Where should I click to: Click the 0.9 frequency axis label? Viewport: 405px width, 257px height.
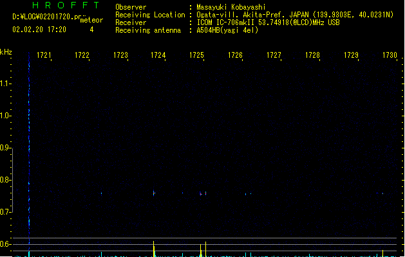(5, 148)
